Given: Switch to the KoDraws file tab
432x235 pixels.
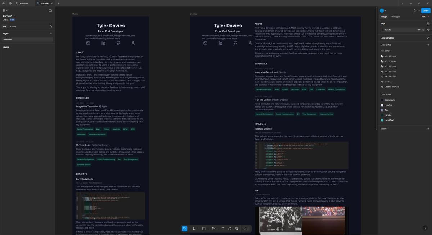Looking at the screenshot, I should (x=24, y=3).
